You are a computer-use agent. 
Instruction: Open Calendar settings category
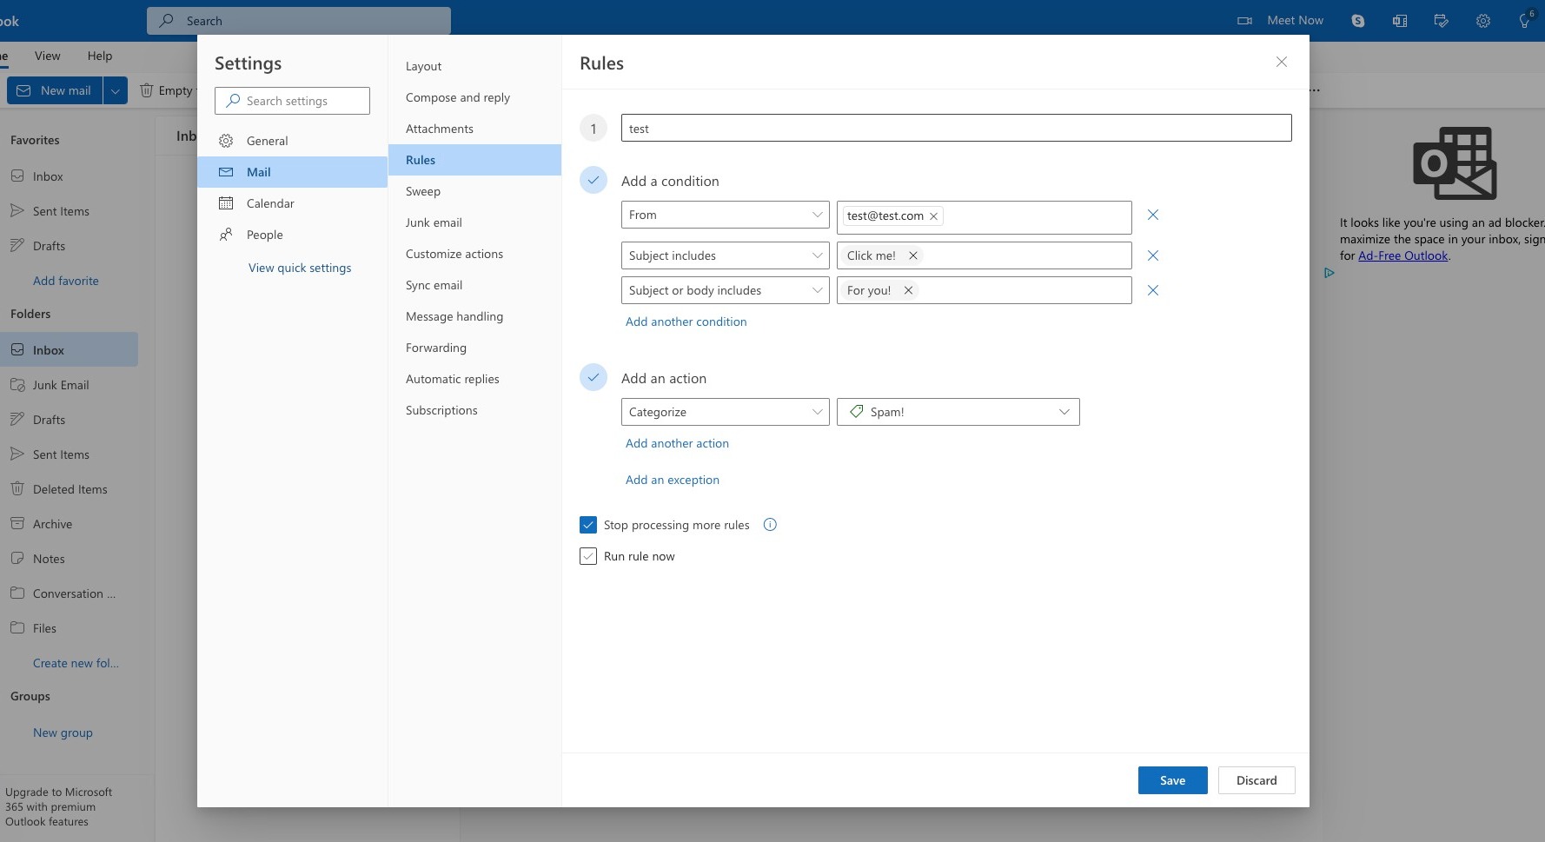click(x=270, y=203)
